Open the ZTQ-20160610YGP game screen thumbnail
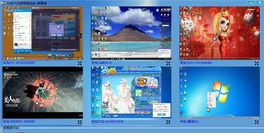Image resolution: width=264 pixels, height=133 pixels. point(131,92)
